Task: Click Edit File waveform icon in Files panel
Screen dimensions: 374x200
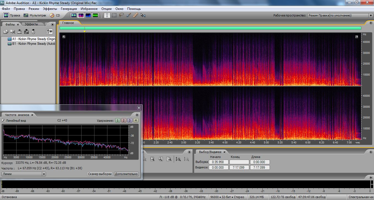Action: pos(19,32)
